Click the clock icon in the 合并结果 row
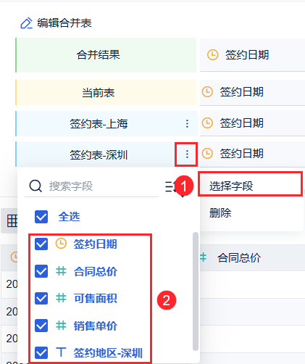 click(213, 55)
